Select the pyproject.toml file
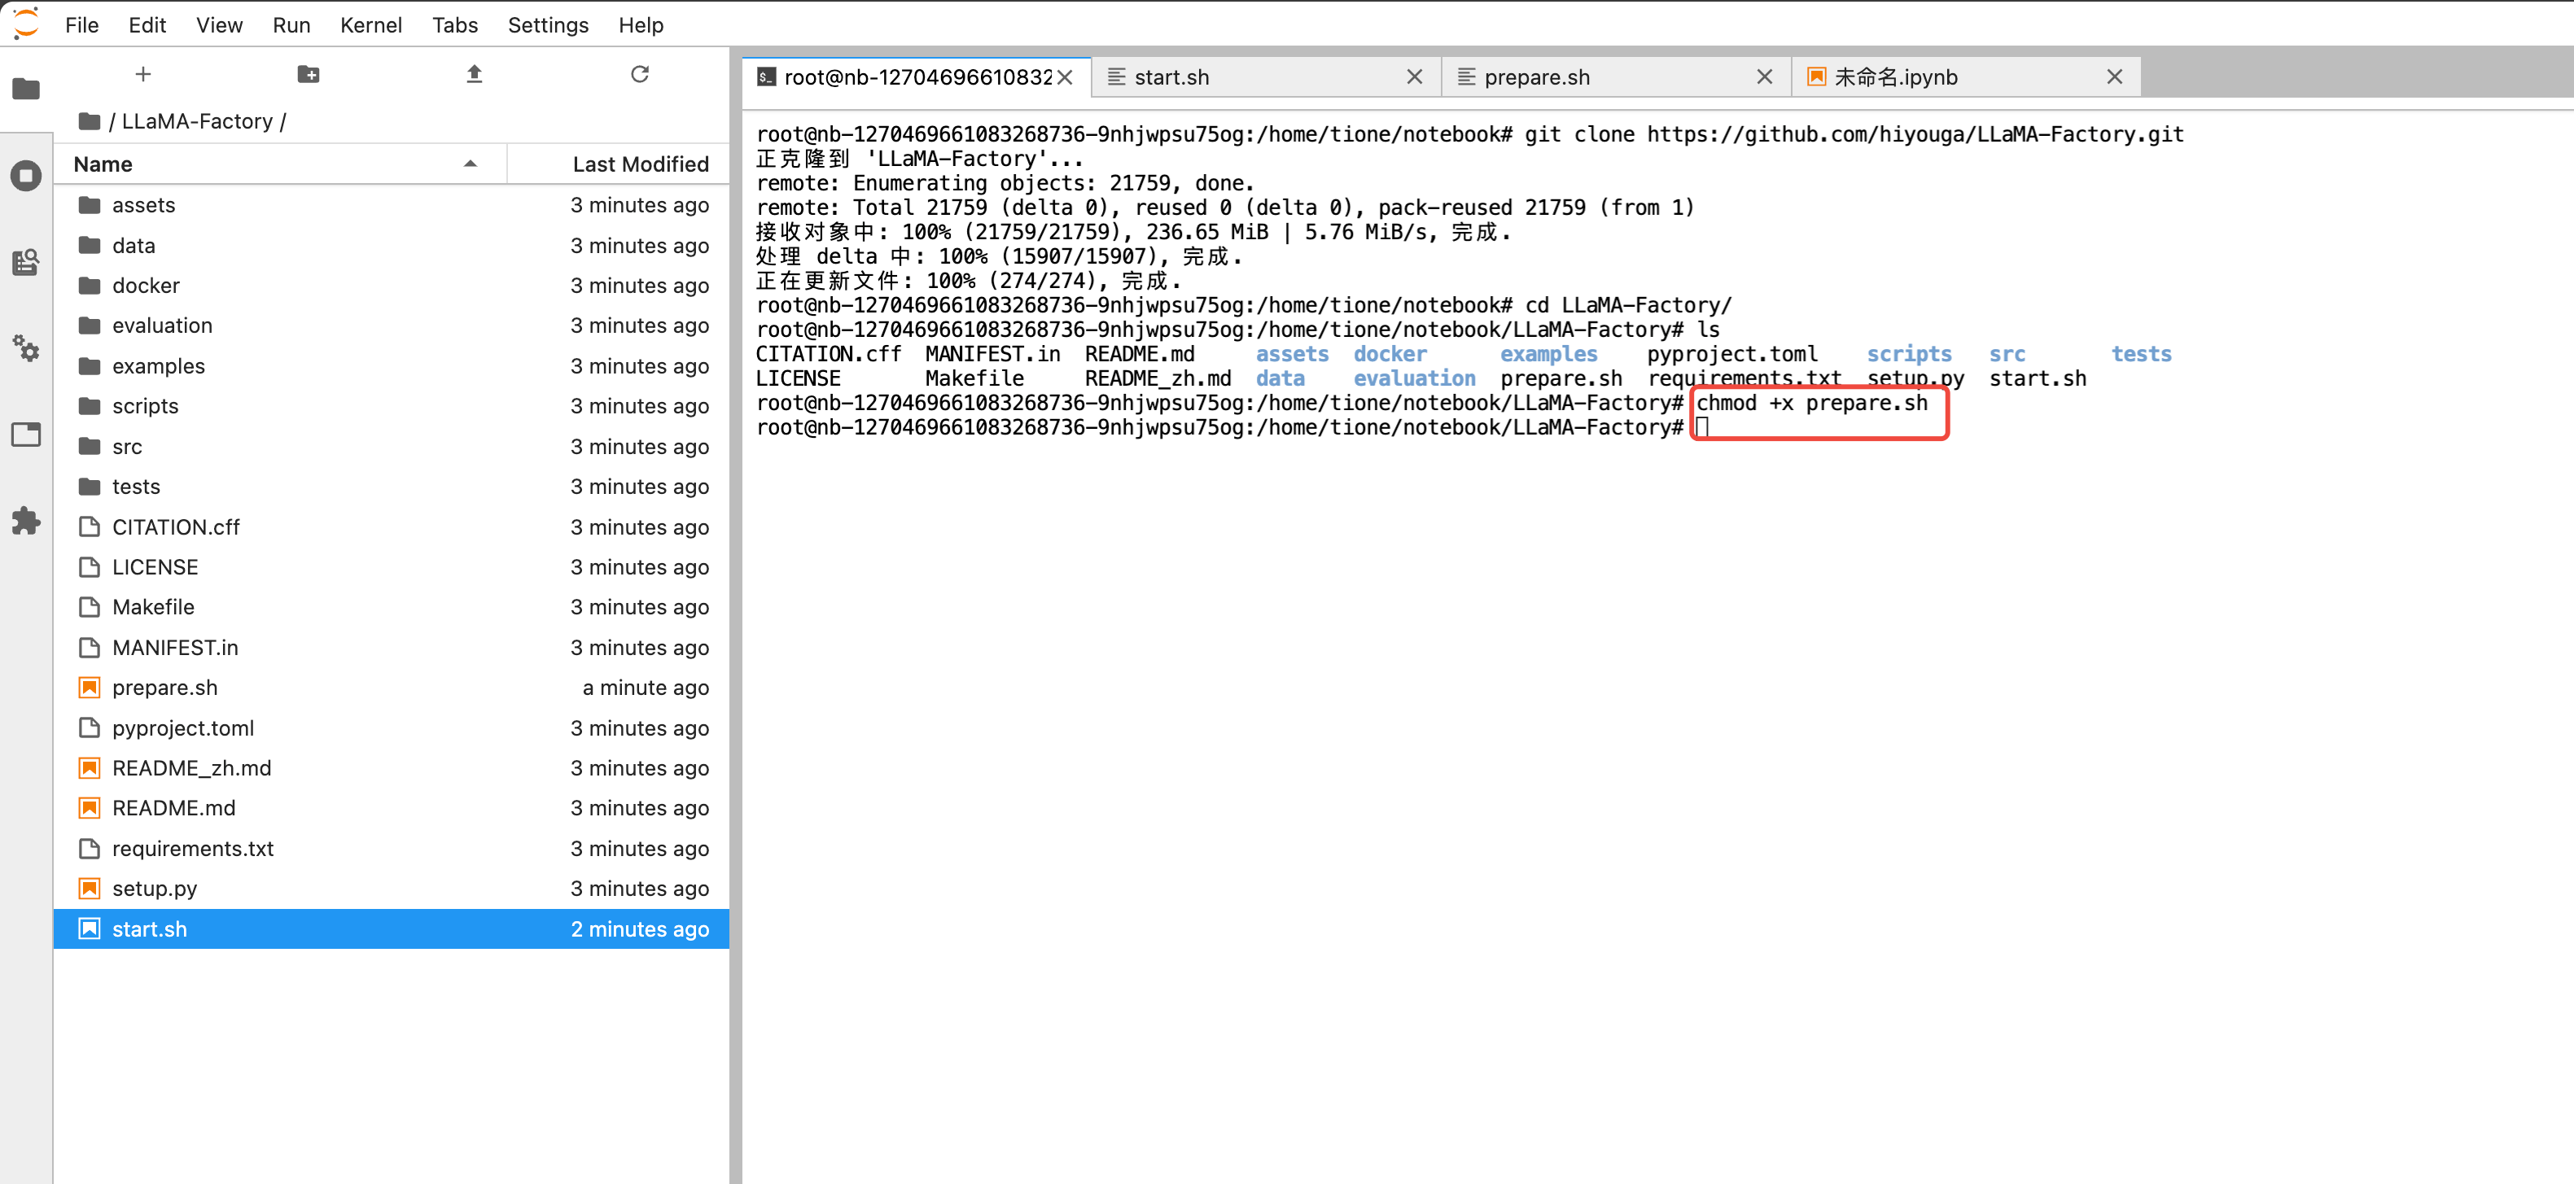The image size is (2574, 1184). [x=391, y=727]
